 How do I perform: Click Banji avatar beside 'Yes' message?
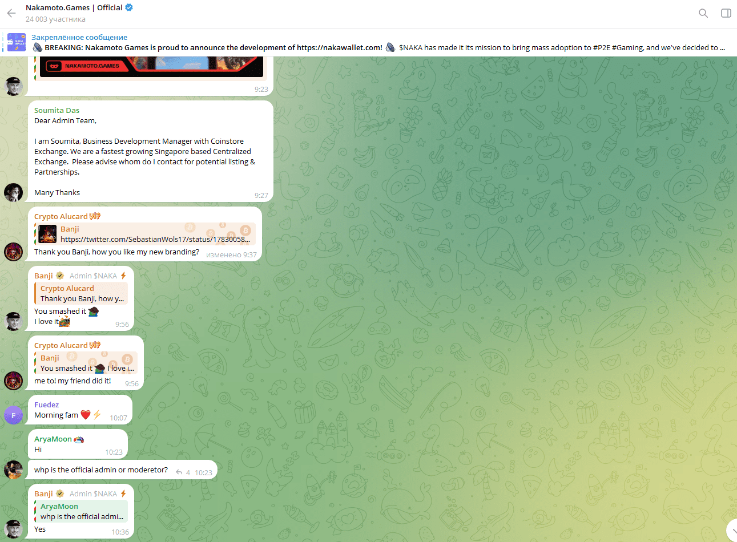(14, 529)
